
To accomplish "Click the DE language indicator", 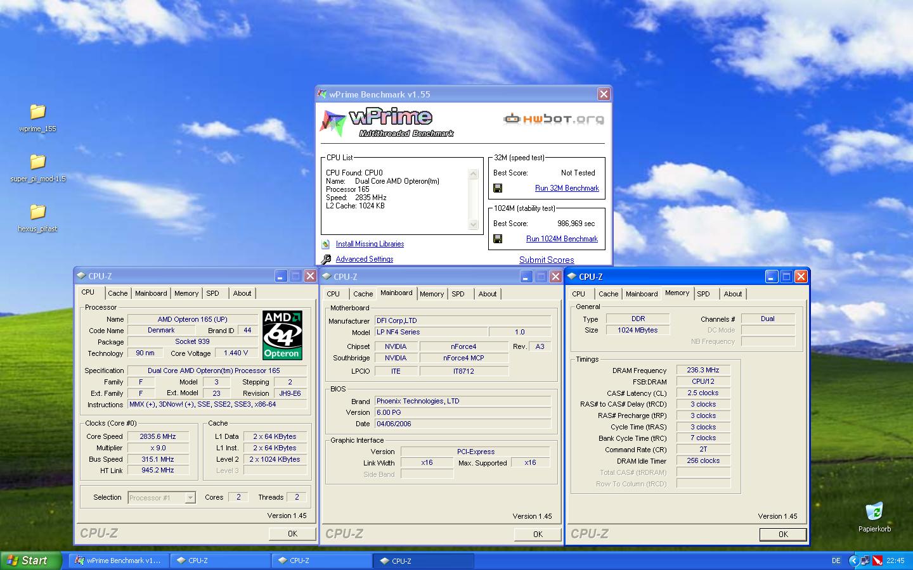I will click(x=836, y=560).
